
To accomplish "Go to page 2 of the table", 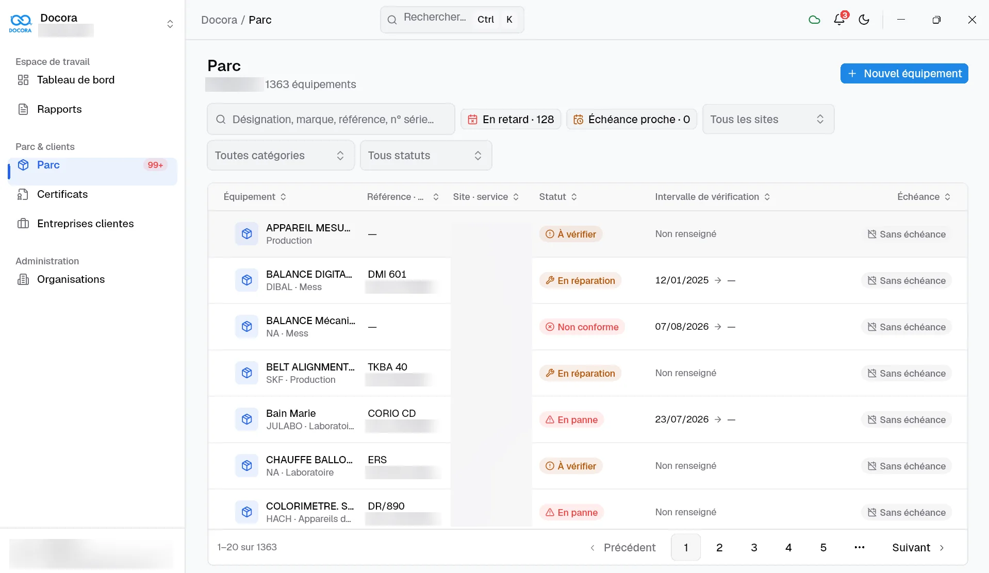I will point(719,547).
